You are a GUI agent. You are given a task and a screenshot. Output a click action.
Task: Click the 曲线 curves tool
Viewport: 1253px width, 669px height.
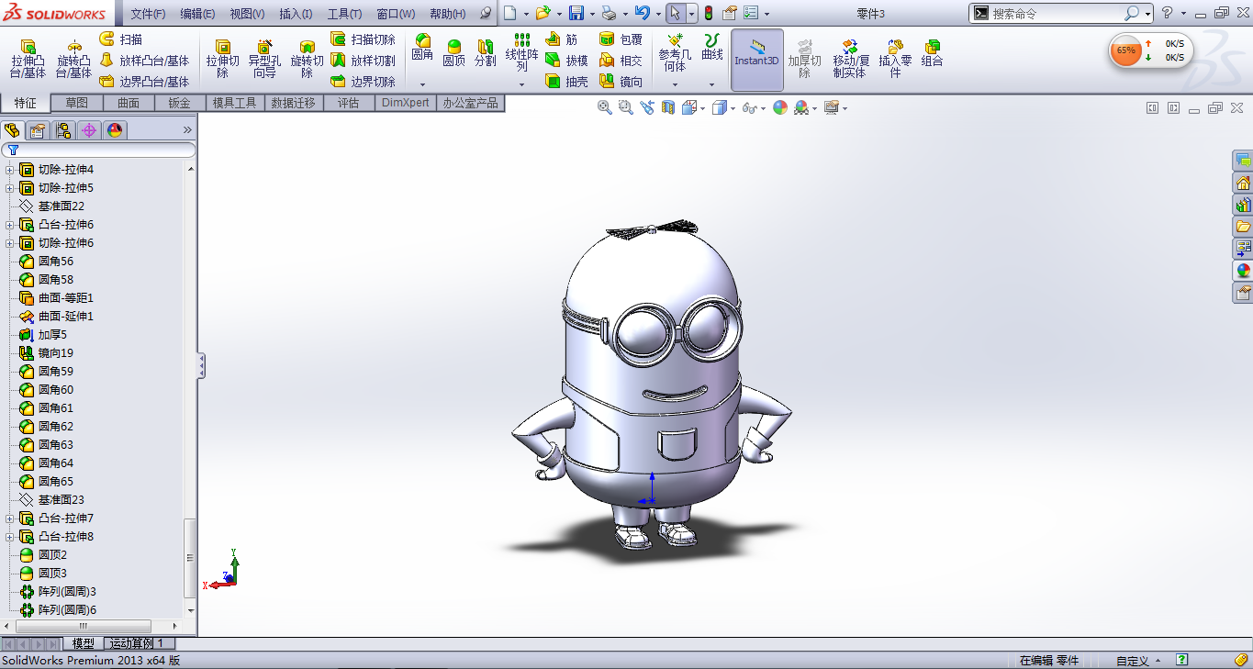pos(711,48)
